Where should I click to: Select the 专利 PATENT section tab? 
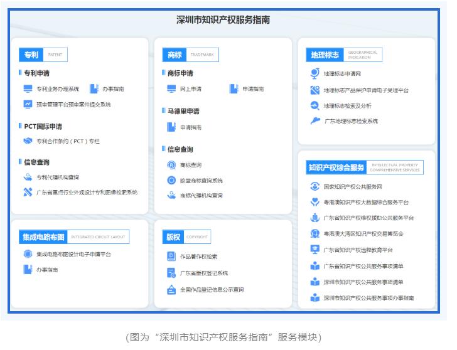[31, 55]
